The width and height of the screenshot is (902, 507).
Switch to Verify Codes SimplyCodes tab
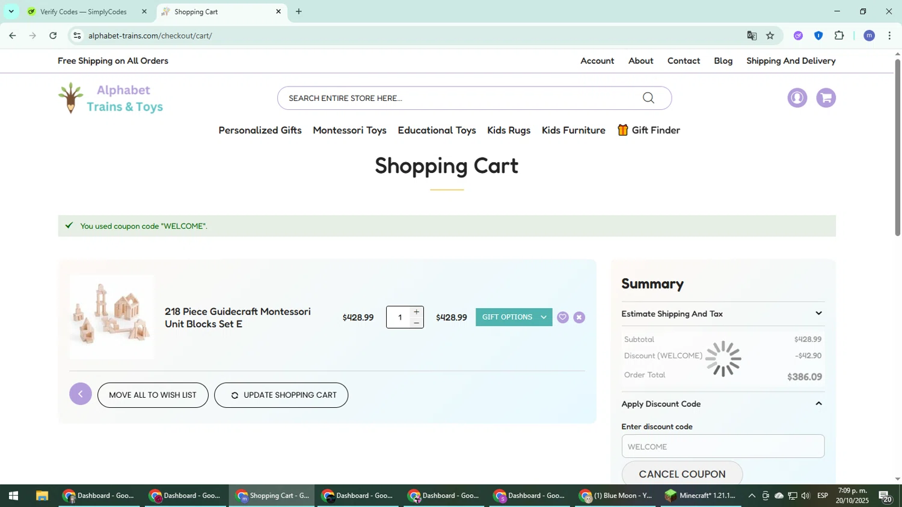click(x=83, y=11)
